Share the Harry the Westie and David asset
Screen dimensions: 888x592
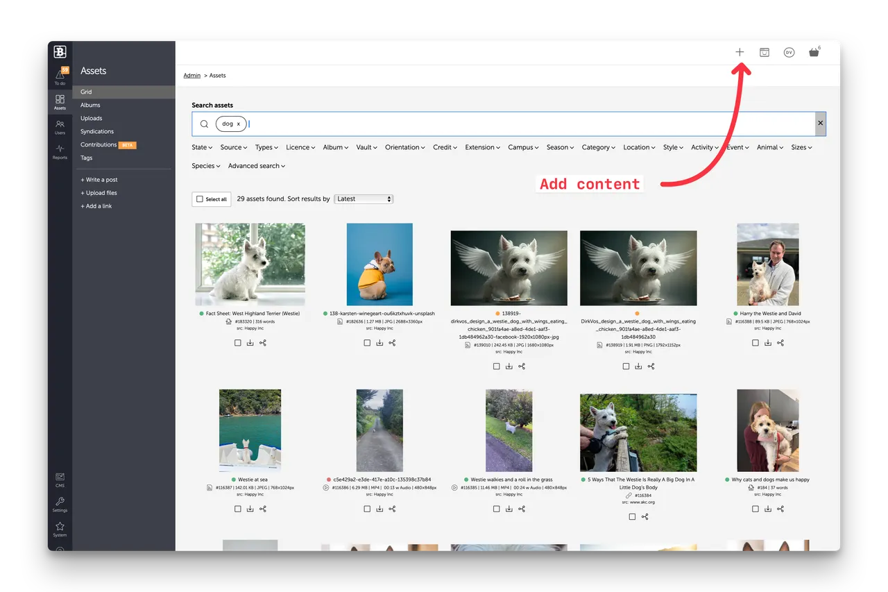780,343
